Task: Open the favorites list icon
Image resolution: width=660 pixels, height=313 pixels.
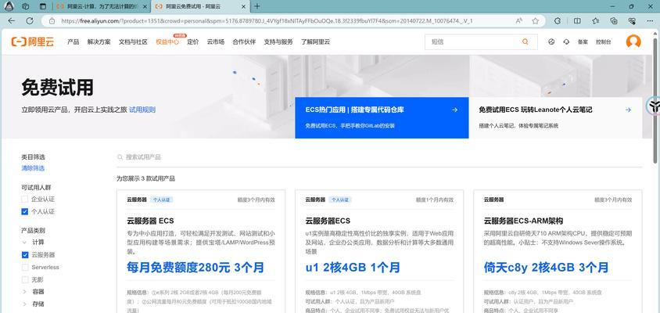Action: tap(595, 20)
